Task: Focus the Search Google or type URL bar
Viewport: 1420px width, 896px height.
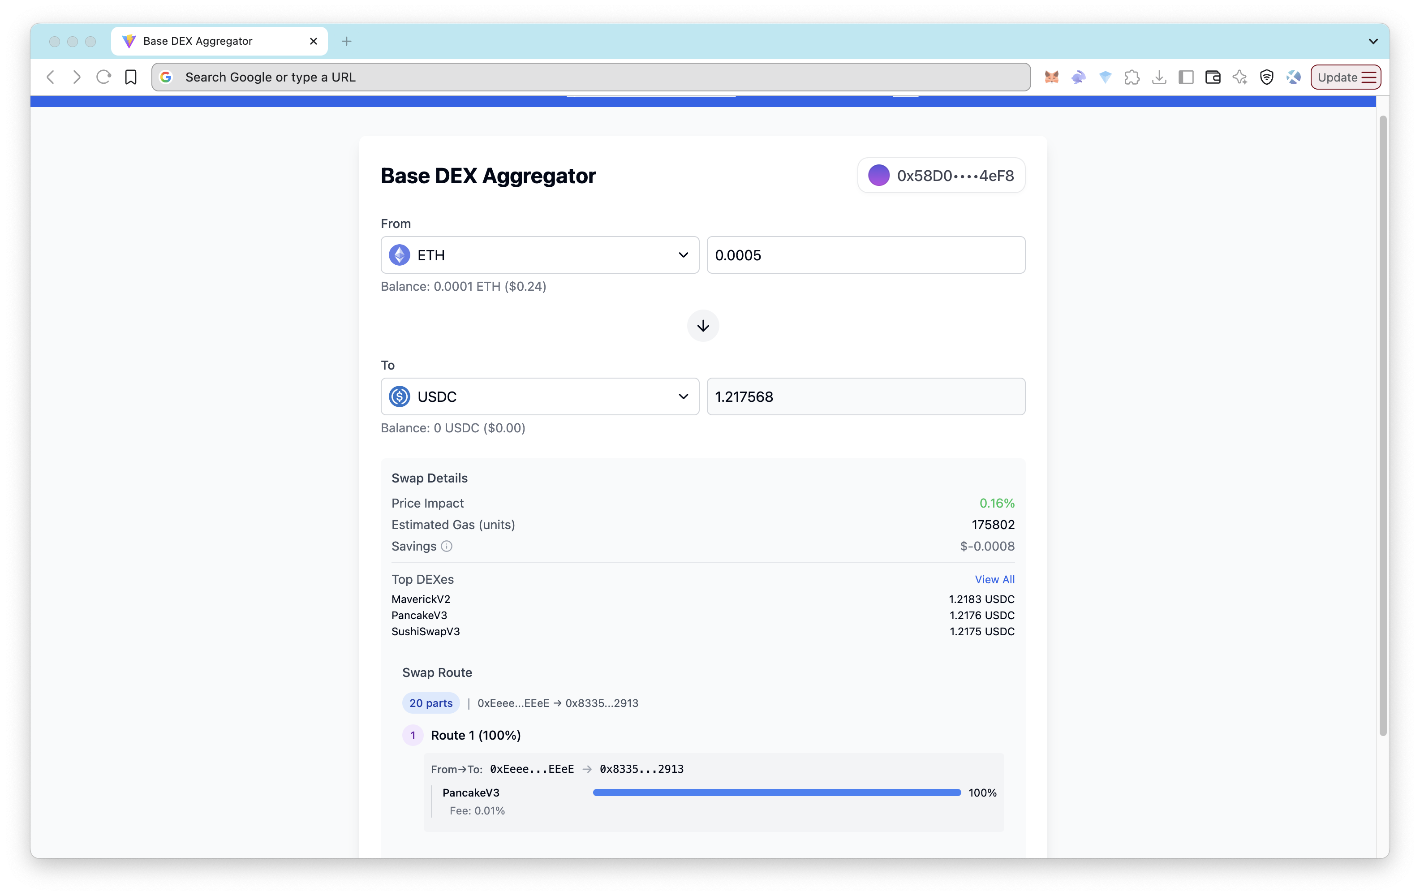Action: [591, 77]
